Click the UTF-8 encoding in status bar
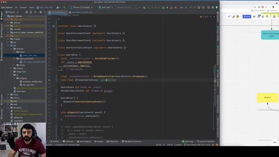 point(170,145)
